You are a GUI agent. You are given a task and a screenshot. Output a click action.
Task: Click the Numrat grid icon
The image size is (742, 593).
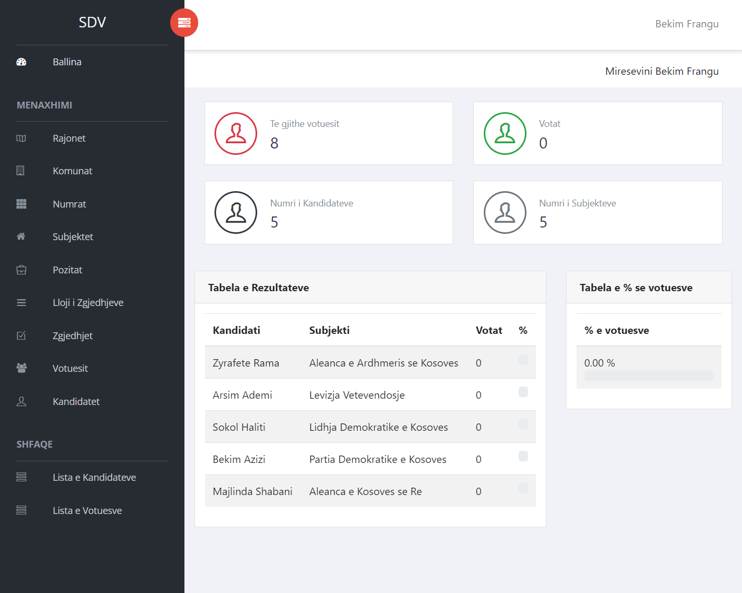tap(21, 204)
